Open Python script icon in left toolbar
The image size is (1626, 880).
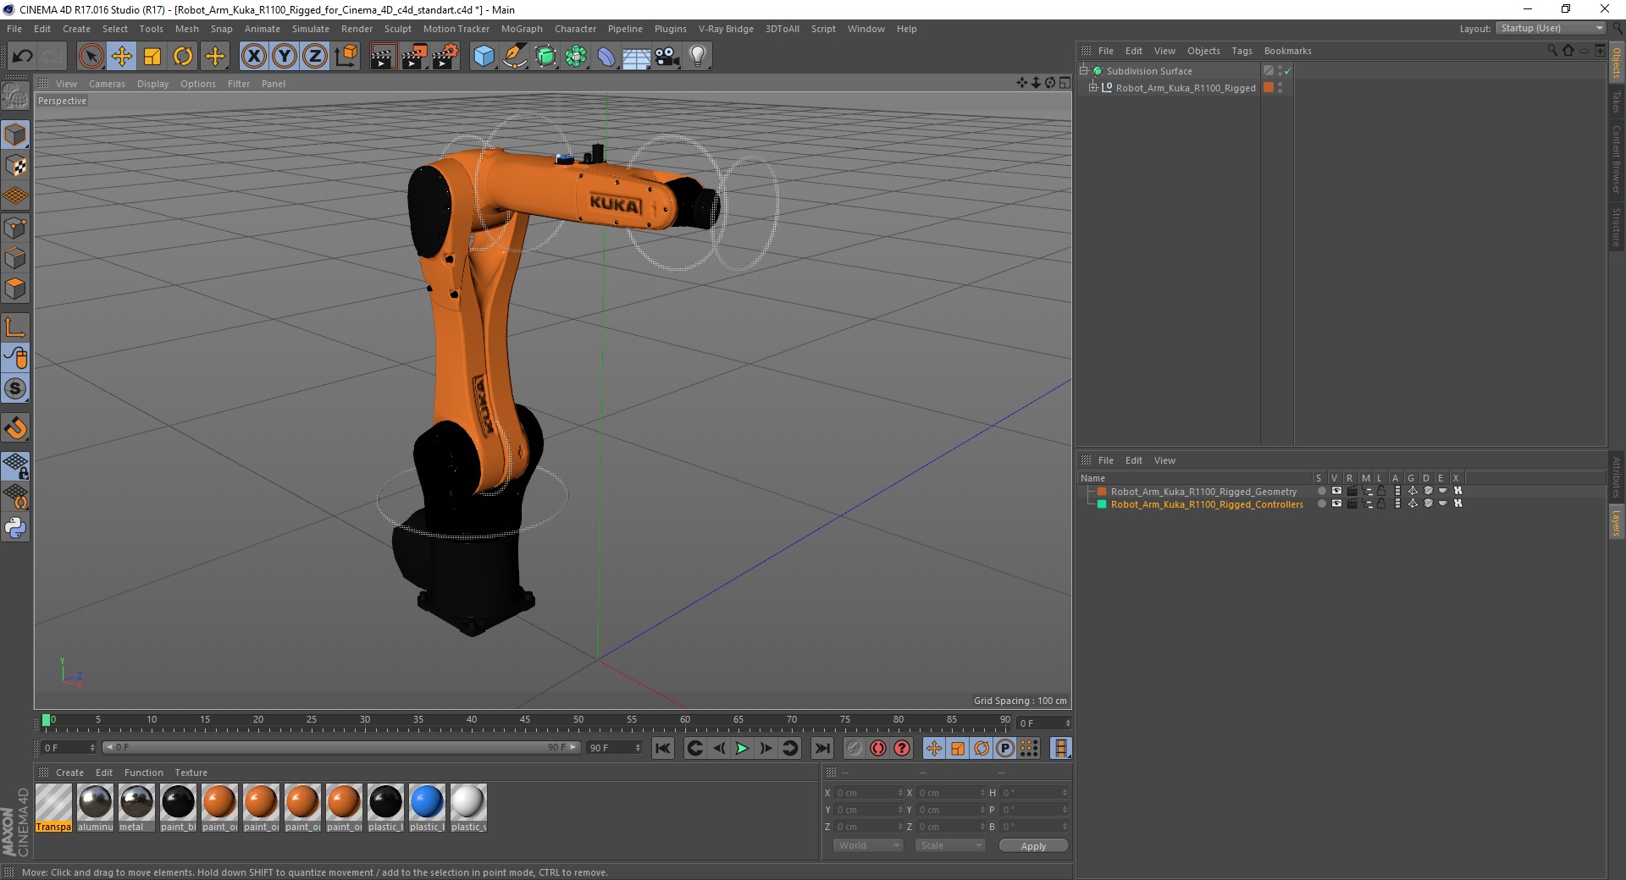coord(15,528)
